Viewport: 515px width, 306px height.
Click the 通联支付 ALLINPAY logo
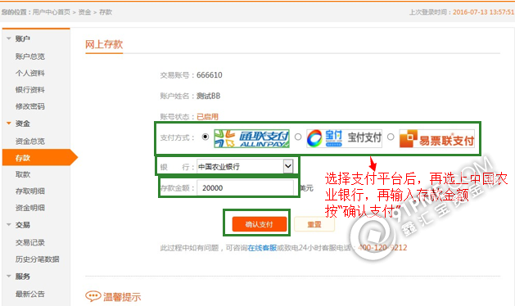point(251,138)
